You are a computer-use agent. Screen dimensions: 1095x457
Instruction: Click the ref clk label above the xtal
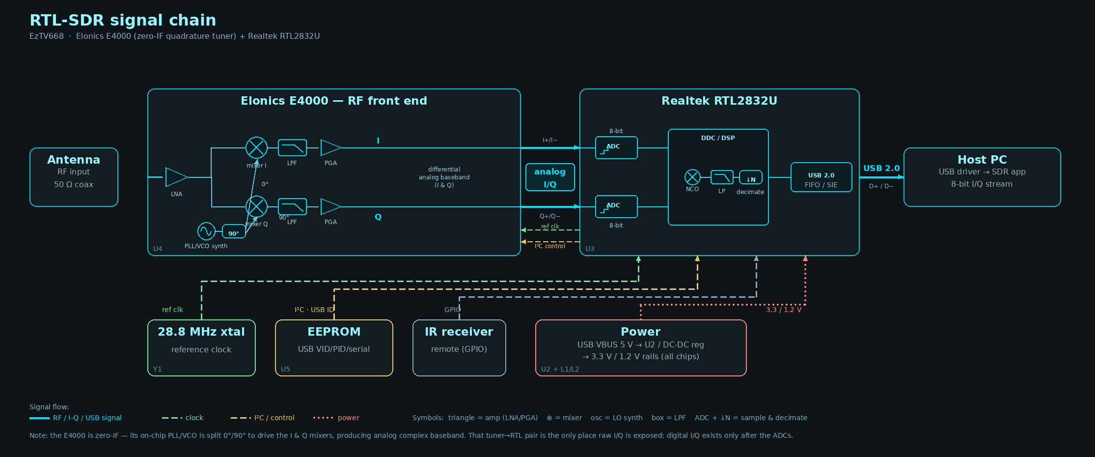(172, 310)
